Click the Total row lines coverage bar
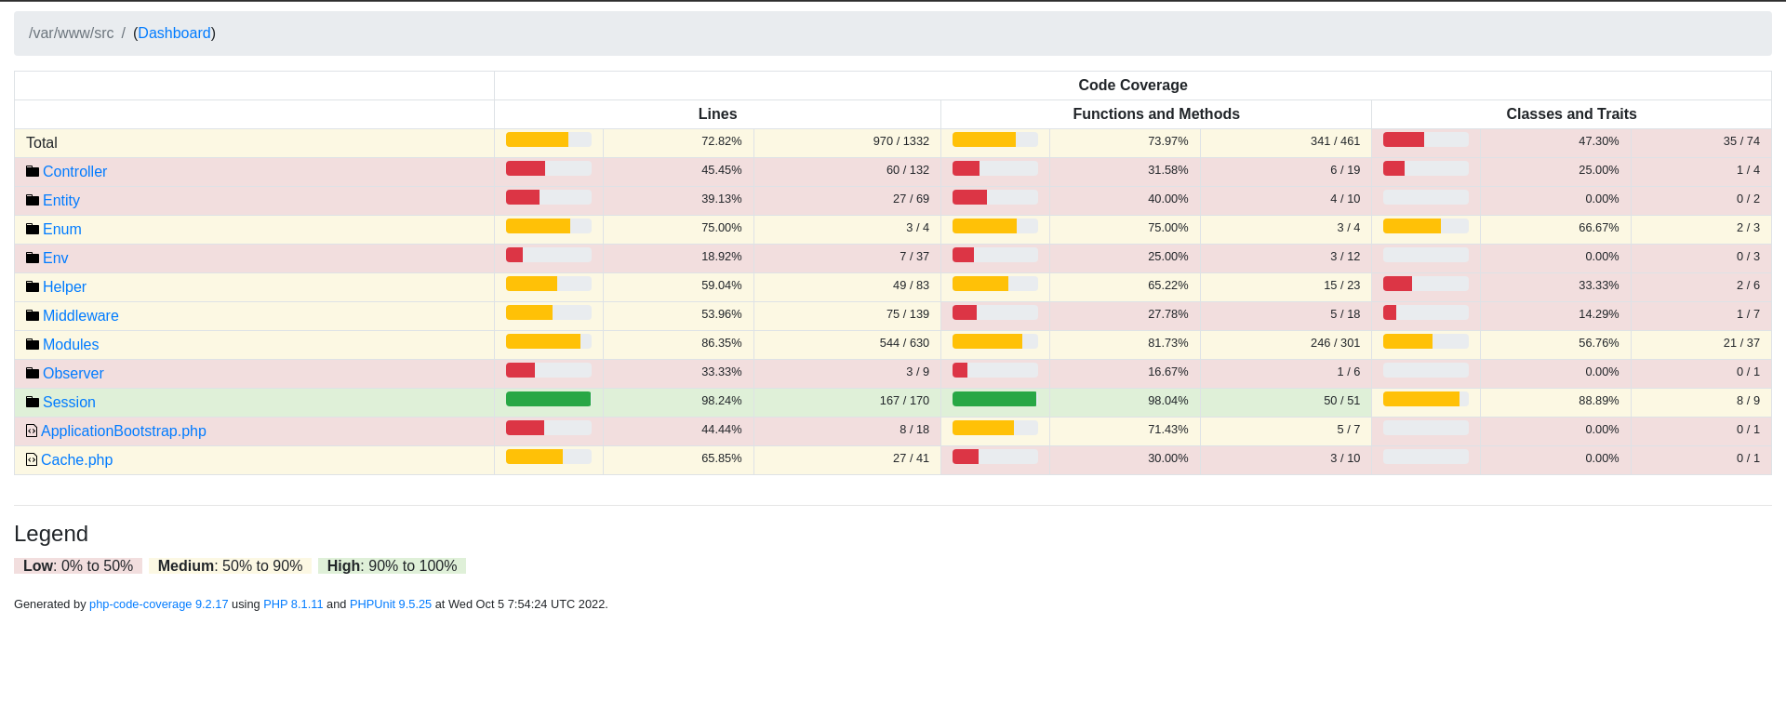The height and width of the screenshot is (703, 1786). pos(549,139)
